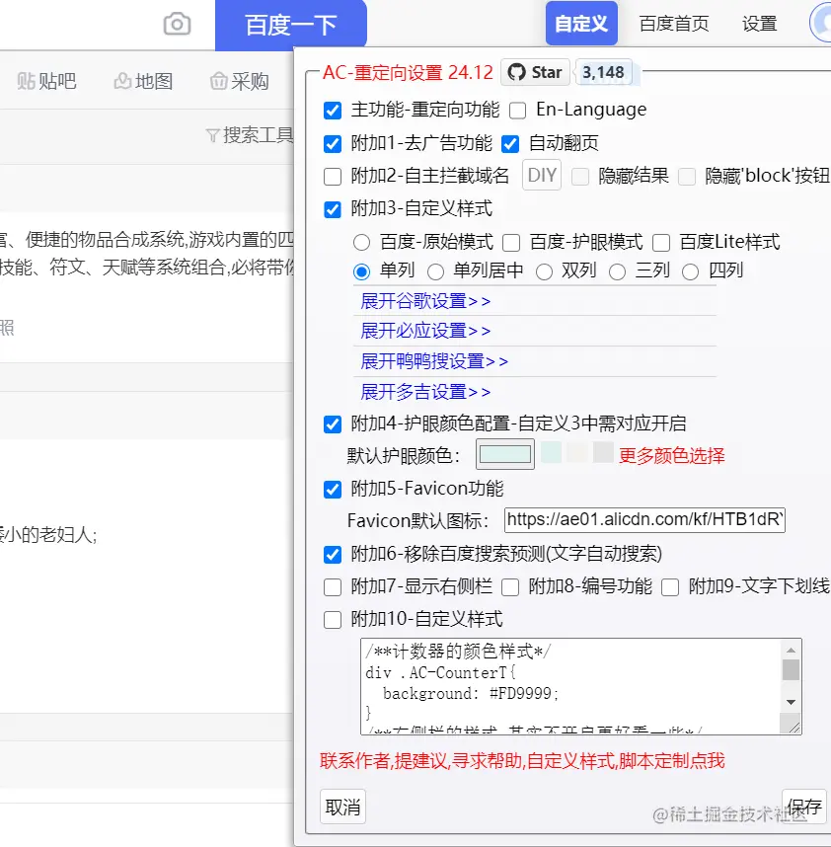Click the 自定义 button
Image resolution: width=831 pixels, height=847 pixels.
[581, 24]
